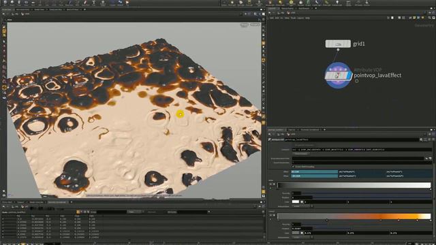436x245 pixels.
Task: Open the spreadsheet View dropdown
Action: pos(135,212)
